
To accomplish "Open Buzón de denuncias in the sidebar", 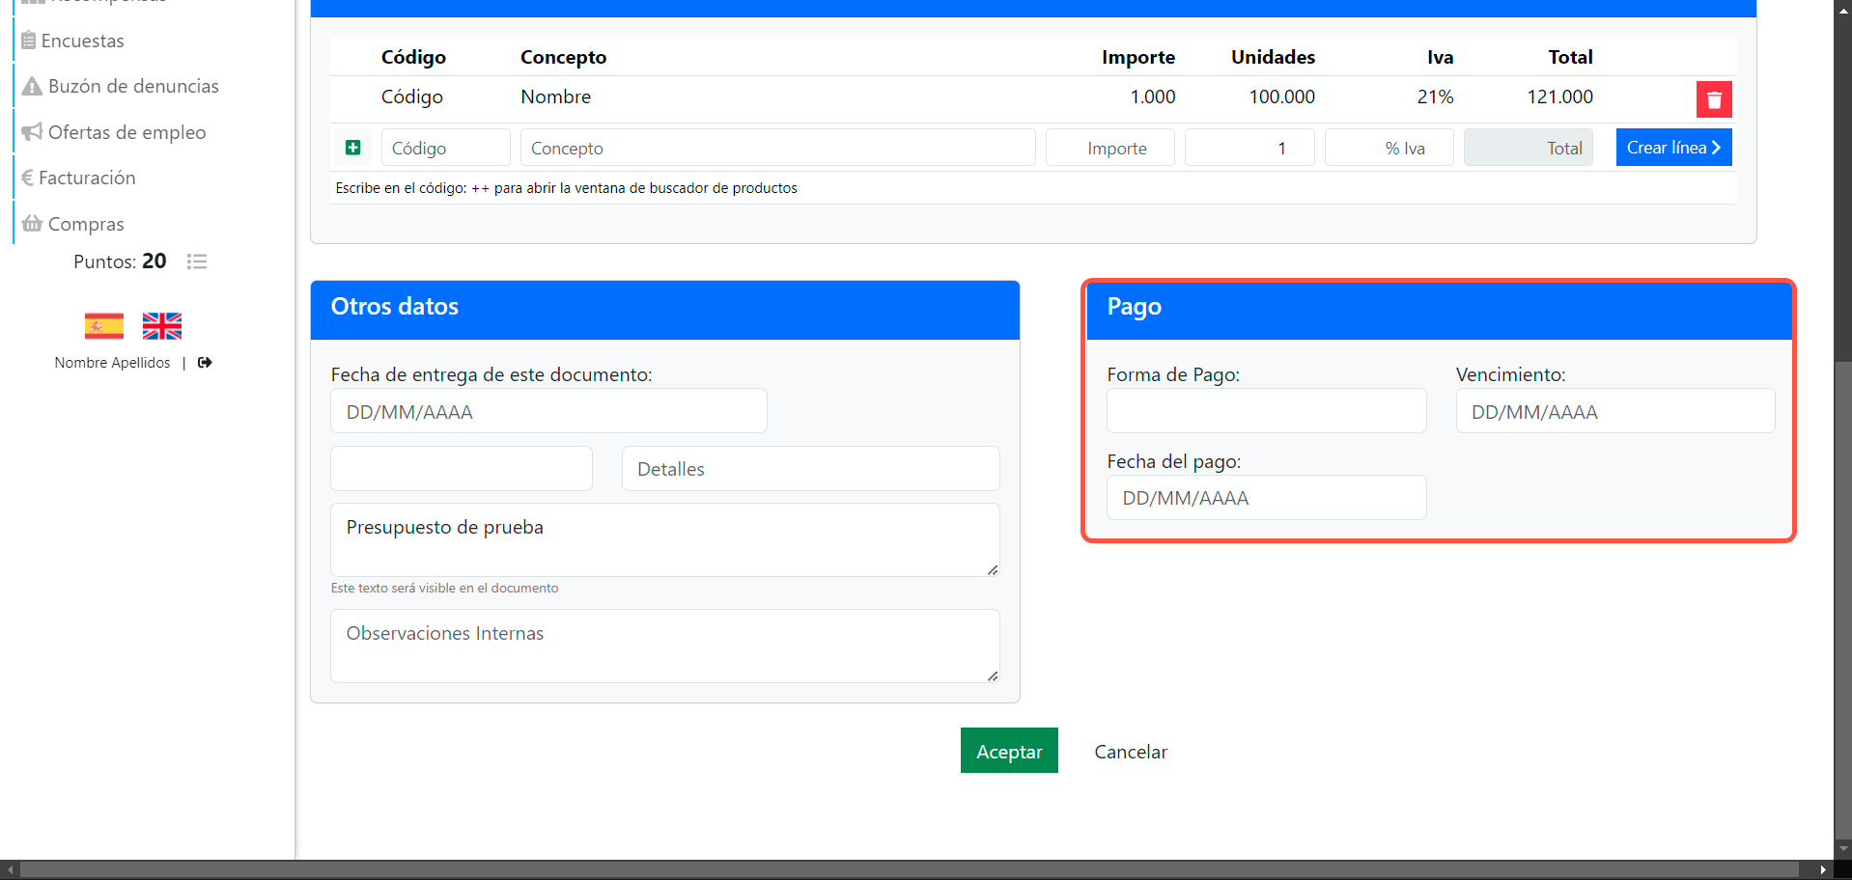I will [x=121, y=86].
